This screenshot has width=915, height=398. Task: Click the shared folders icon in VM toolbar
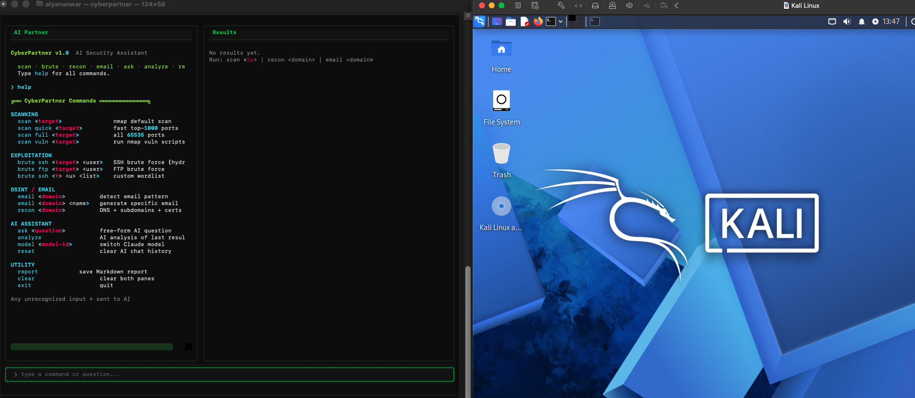tap(664, 6)
